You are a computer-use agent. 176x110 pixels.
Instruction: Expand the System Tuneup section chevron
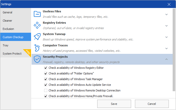point(167,37)
